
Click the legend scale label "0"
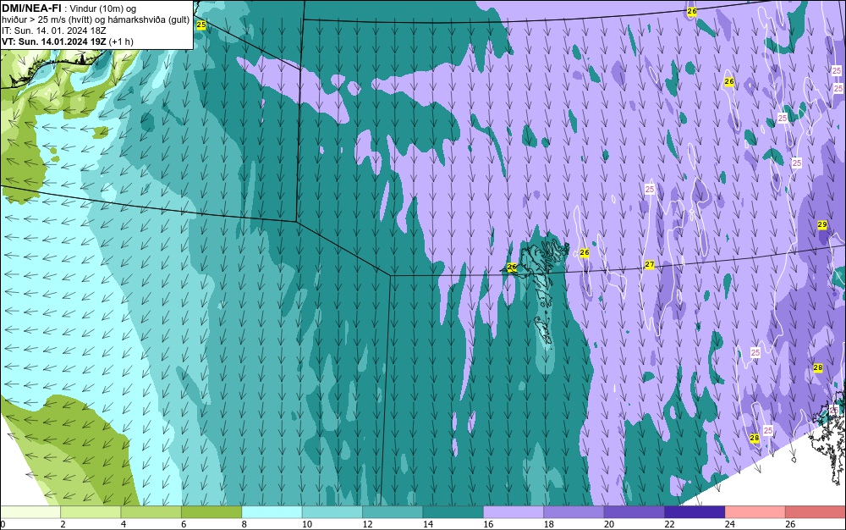(x=3, y=524)
